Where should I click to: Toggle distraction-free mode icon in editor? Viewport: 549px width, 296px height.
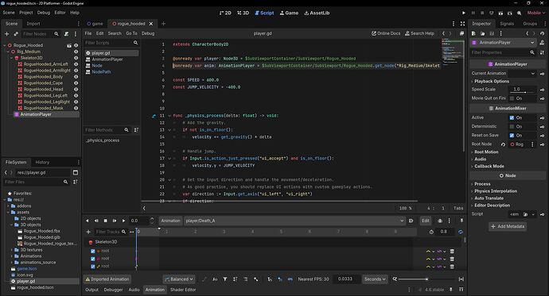462,24
